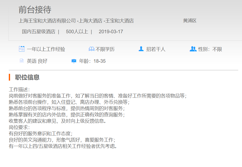This screenshot has height=167, width=242.
Task: Select the 性别：不限 gender text
Action: tap(210, 49)
